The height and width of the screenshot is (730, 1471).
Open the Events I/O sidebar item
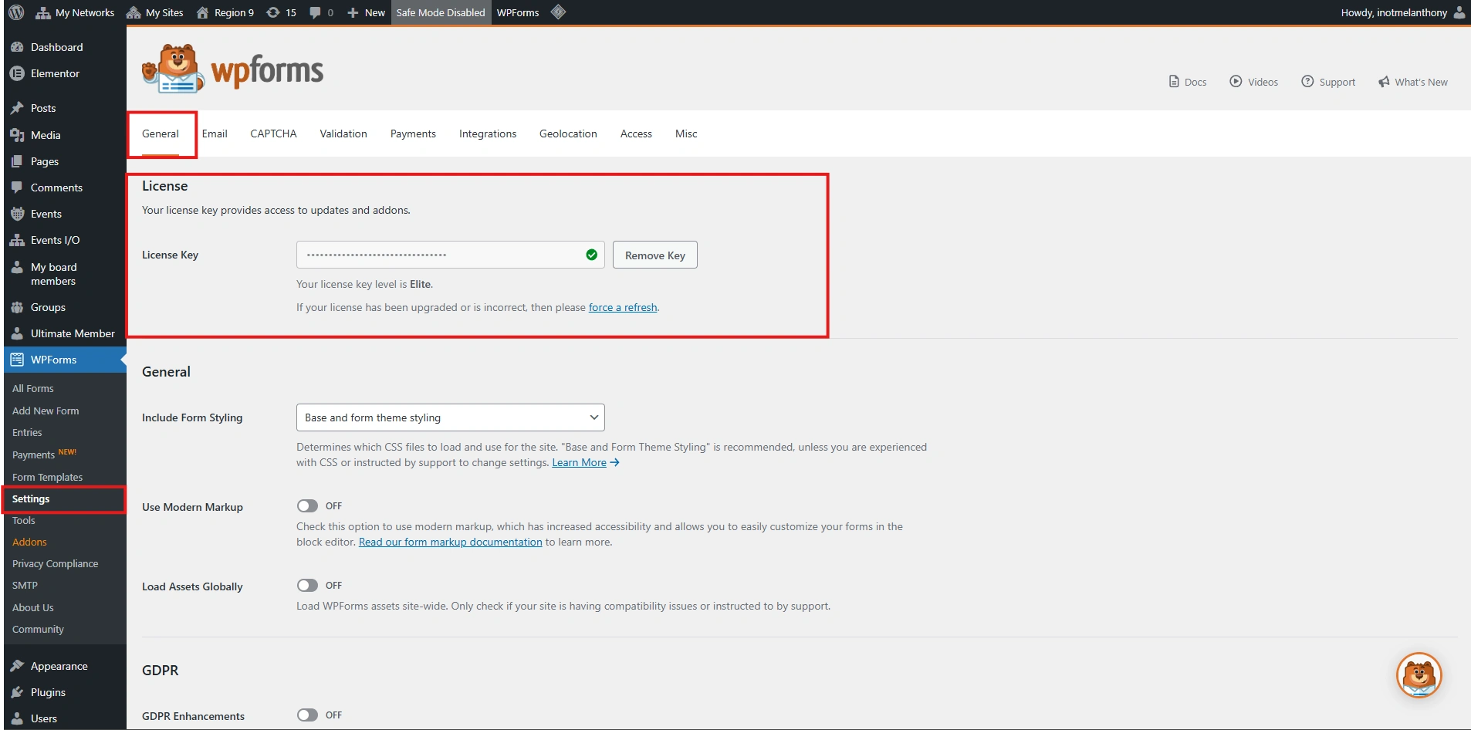pyautogui.click(x=65, y=240)
